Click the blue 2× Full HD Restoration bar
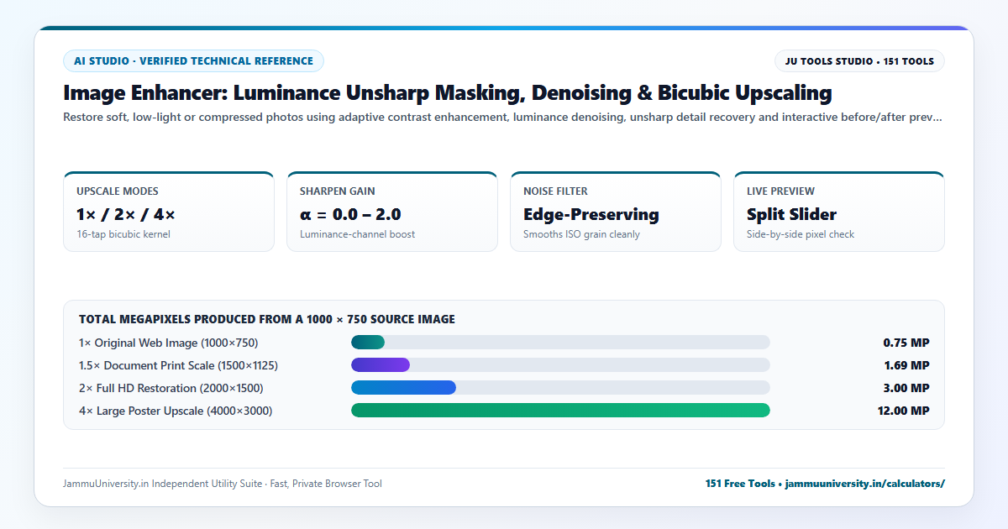Image resolution: width=1008 pixels, height=529 pixels. [403, 388]
